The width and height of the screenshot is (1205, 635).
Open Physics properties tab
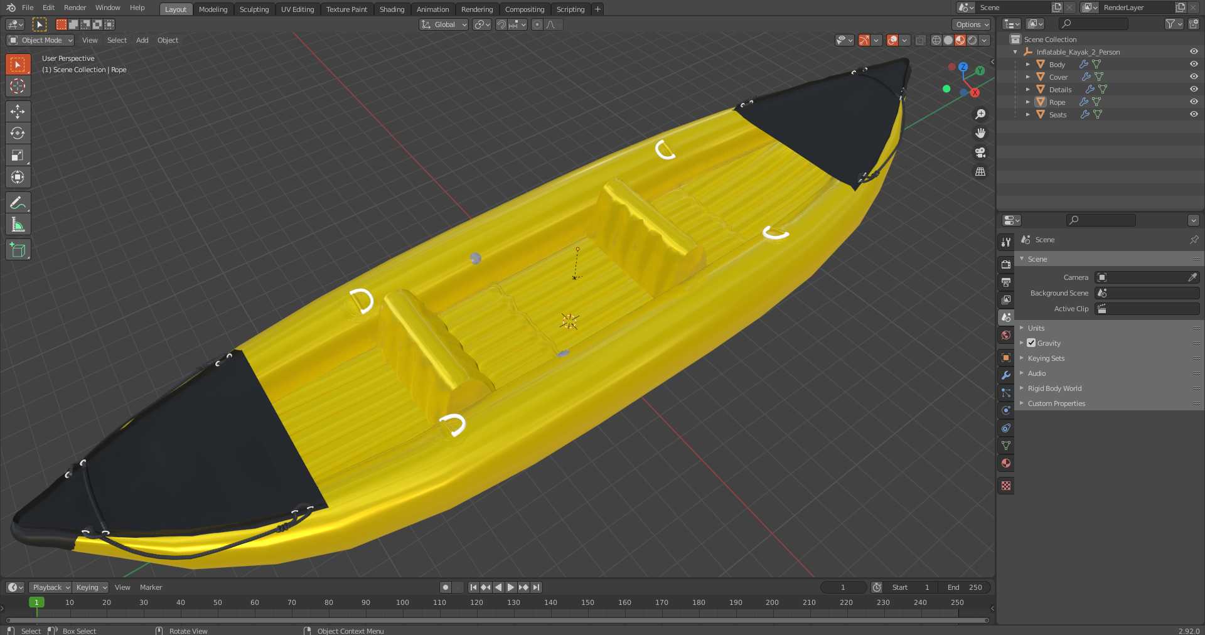point(1006,410)
